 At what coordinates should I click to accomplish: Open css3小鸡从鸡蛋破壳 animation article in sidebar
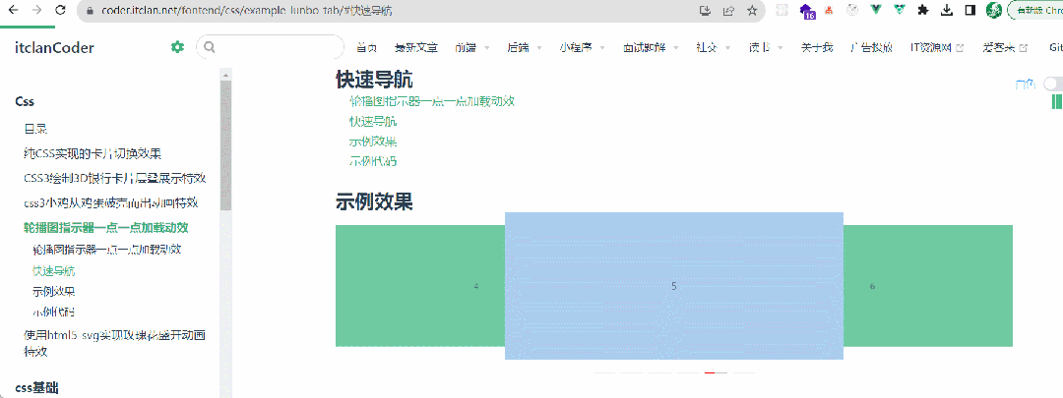(x=110, y=203)
